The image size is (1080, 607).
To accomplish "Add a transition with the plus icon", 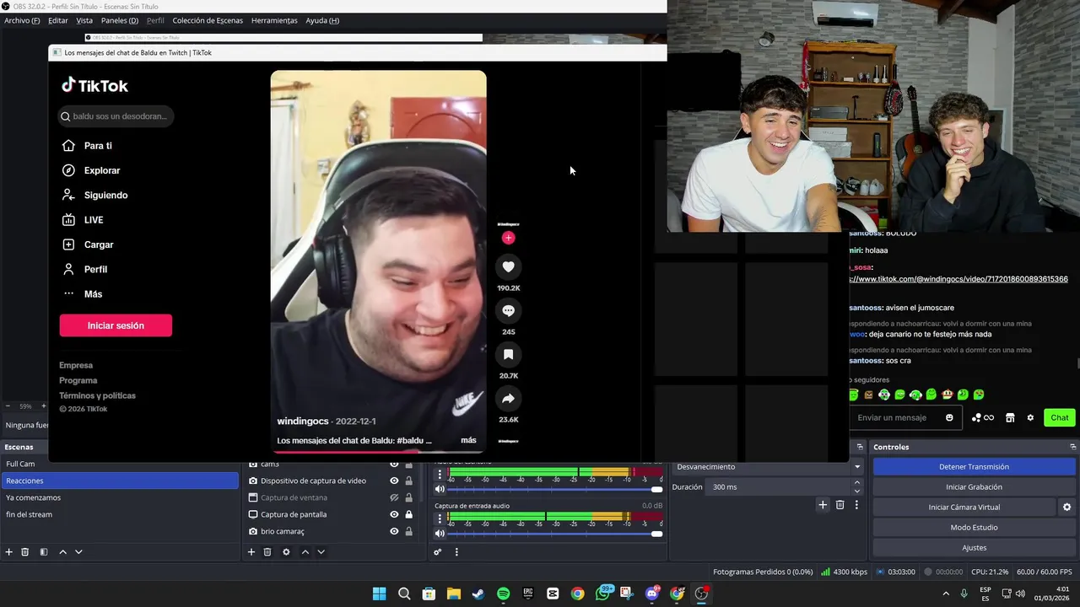I will tap(823, 505).
